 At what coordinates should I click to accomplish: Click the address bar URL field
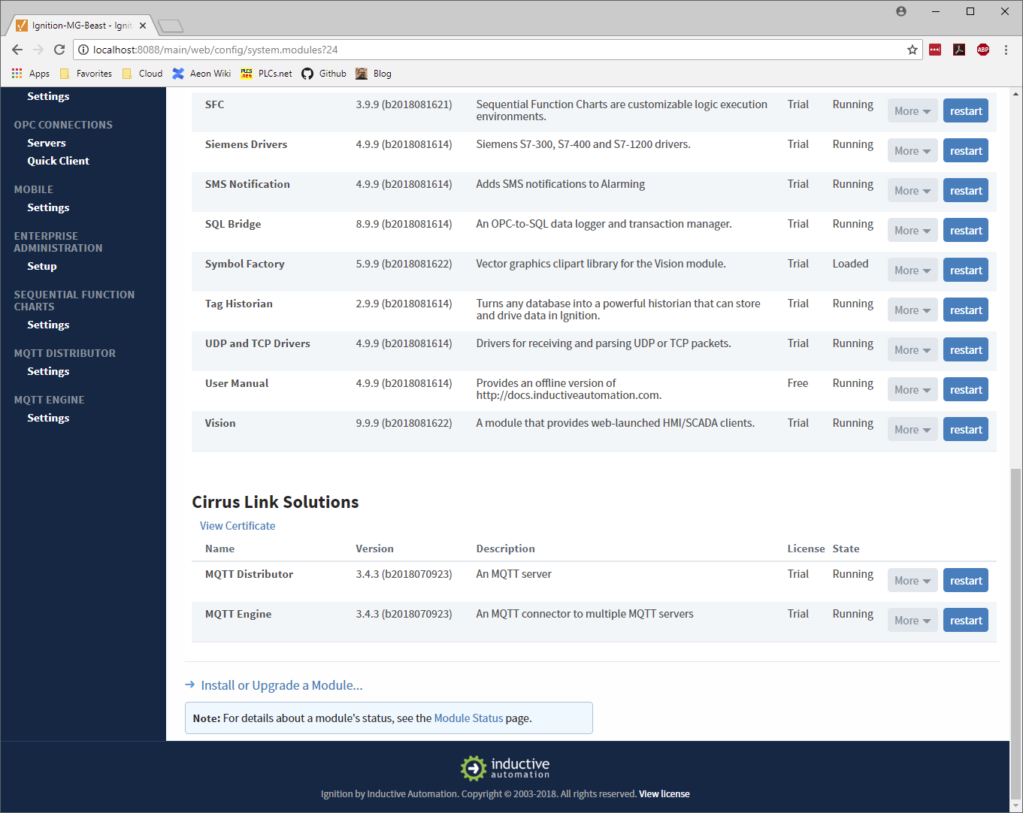click(x=496, y=50)
